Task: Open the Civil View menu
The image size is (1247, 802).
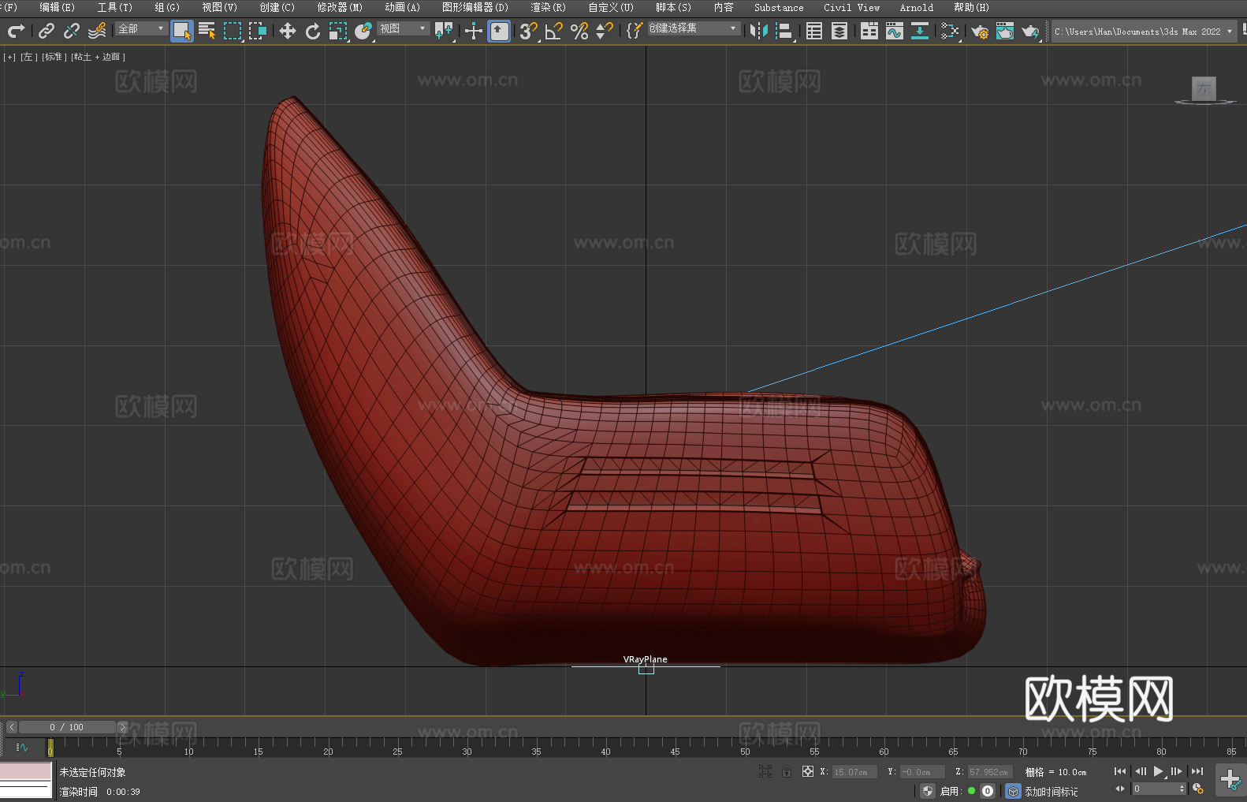Action: [x=851, y=7]
